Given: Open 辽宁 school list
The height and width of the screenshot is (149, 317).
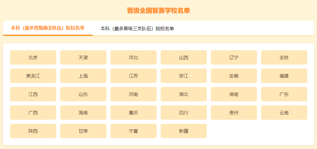Looking at the screenshot, I should click(x=234, y=57).
